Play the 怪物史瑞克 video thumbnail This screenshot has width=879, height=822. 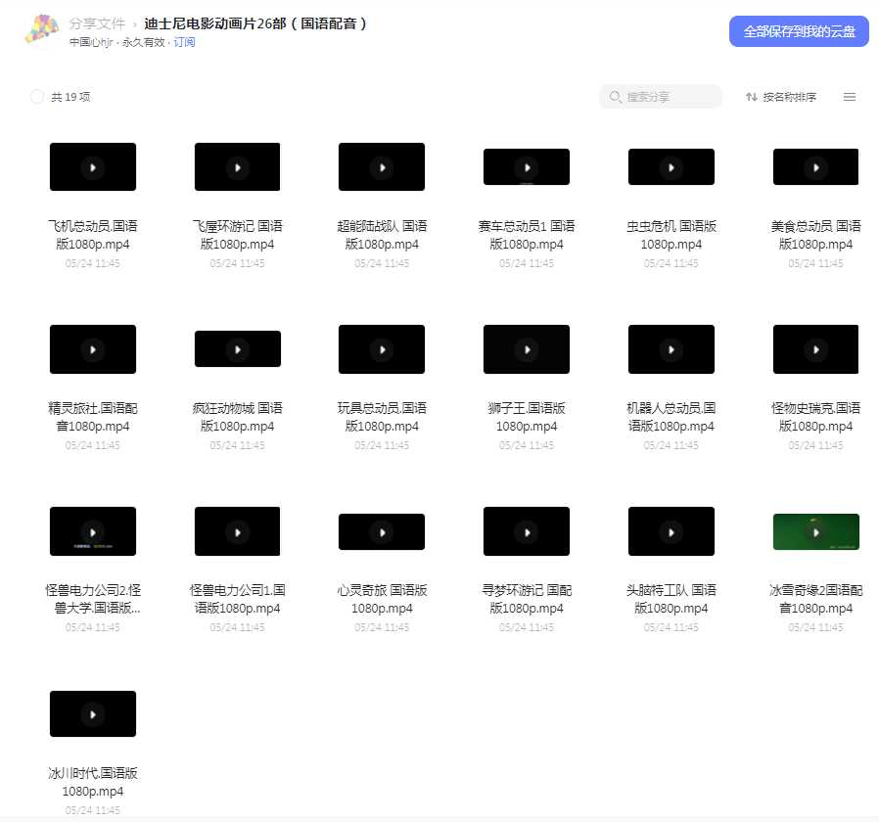[x=815, y=349]
